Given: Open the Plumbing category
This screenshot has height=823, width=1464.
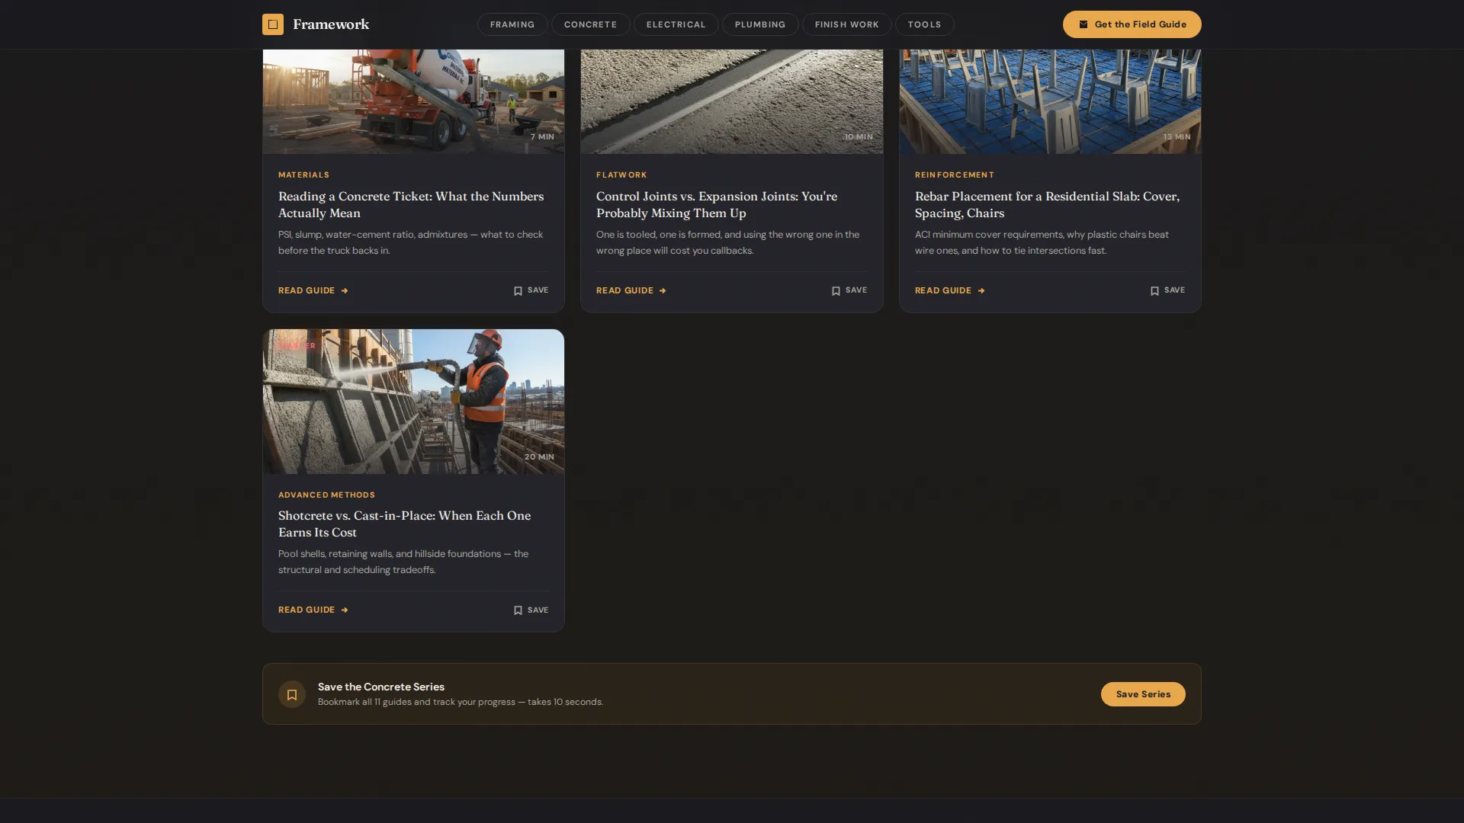Looking at the screenshot, I should (x=760, y=24).
